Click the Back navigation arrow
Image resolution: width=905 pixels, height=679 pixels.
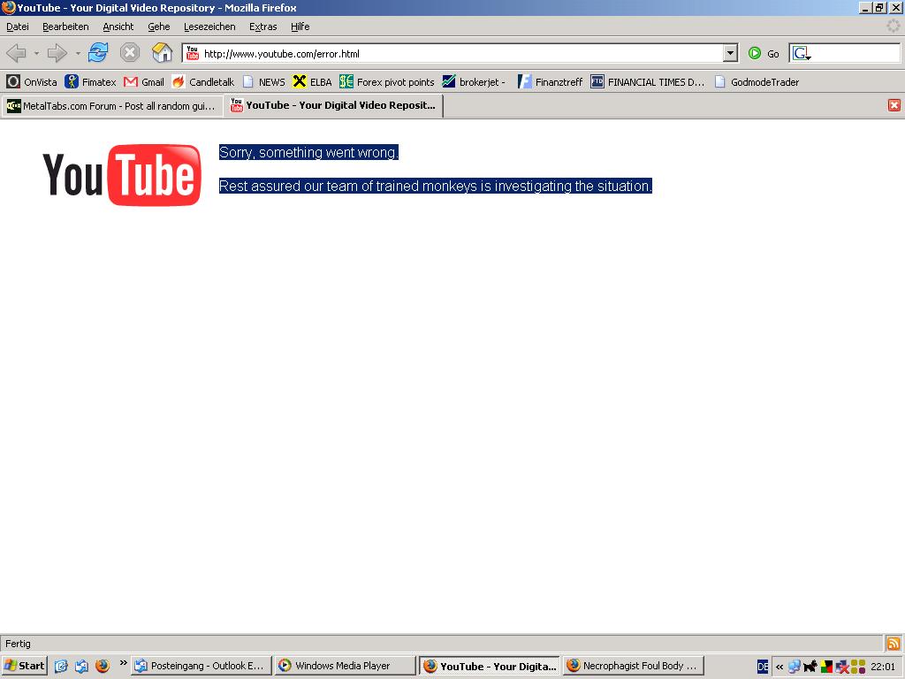(16, 53)
